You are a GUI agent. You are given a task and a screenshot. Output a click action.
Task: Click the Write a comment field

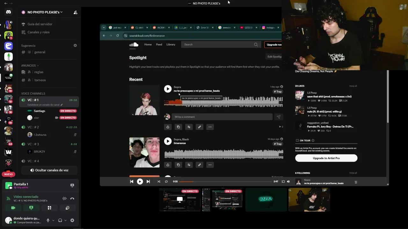222,117
